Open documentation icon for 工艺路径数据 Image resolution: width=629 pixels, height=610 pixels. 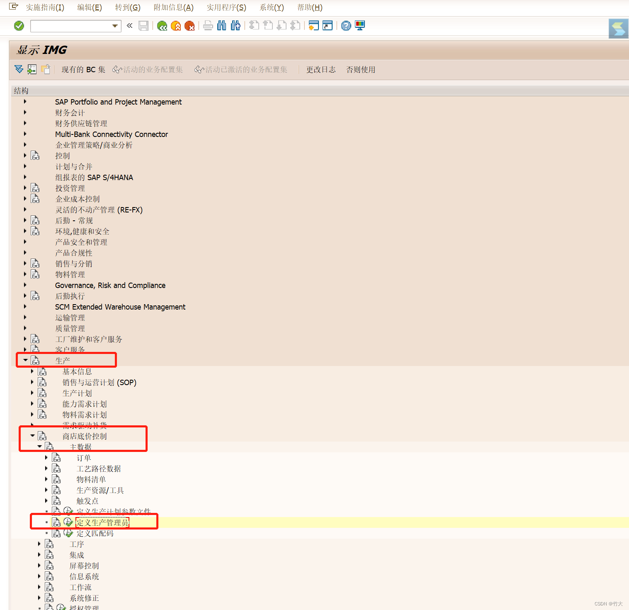pos(56,468)
